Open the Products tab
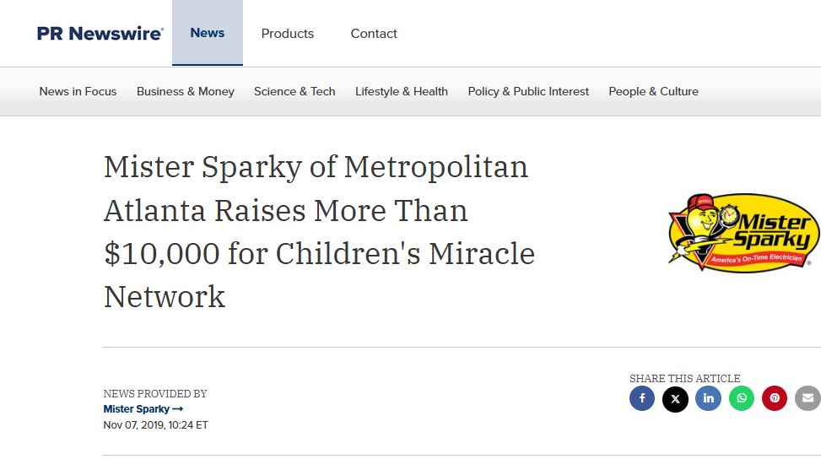The image size is (821, 459). tap(288, 34)
